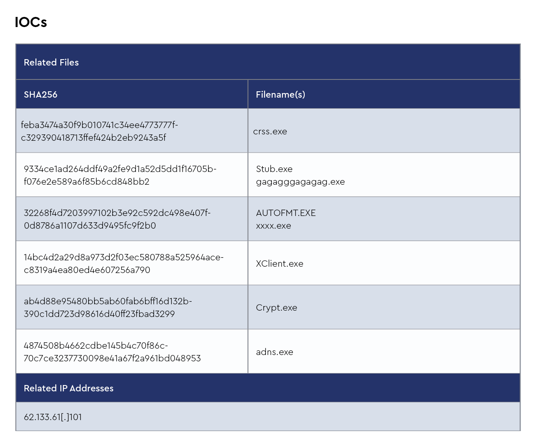This screenshot has height=448, width=536.
Task: Click the AUTOFMT.EXE filename
Action: (286, 213)
